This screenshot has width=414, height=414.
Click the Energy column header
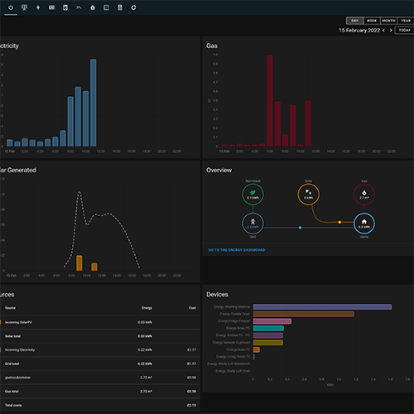tap(147, 308)
